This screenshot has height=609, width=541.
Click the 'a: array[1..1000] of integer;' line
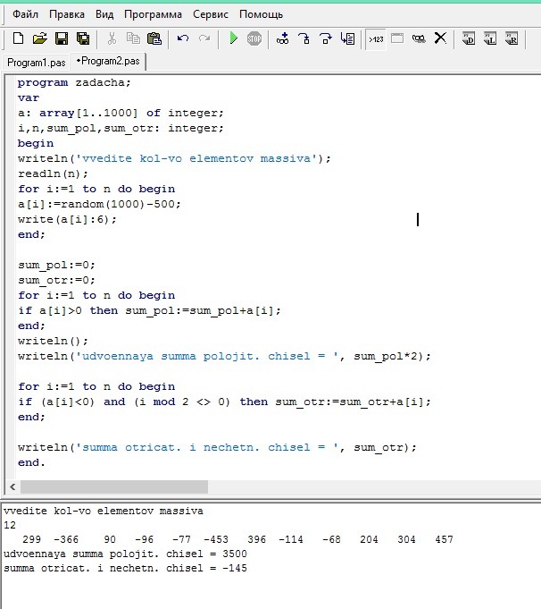coord(121,113)
